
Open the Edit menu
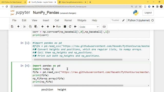click(x=24, y=20)
